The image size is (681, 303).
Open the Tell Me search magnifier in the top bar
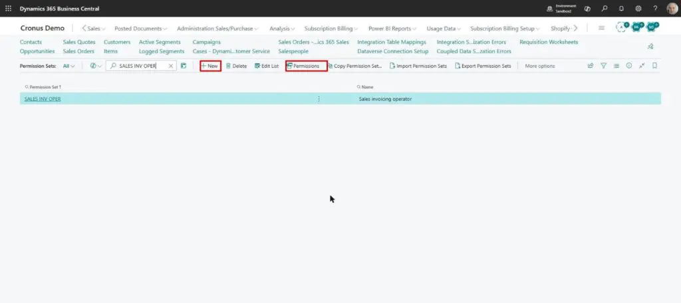pyautogui.click(x=604, y=8)
